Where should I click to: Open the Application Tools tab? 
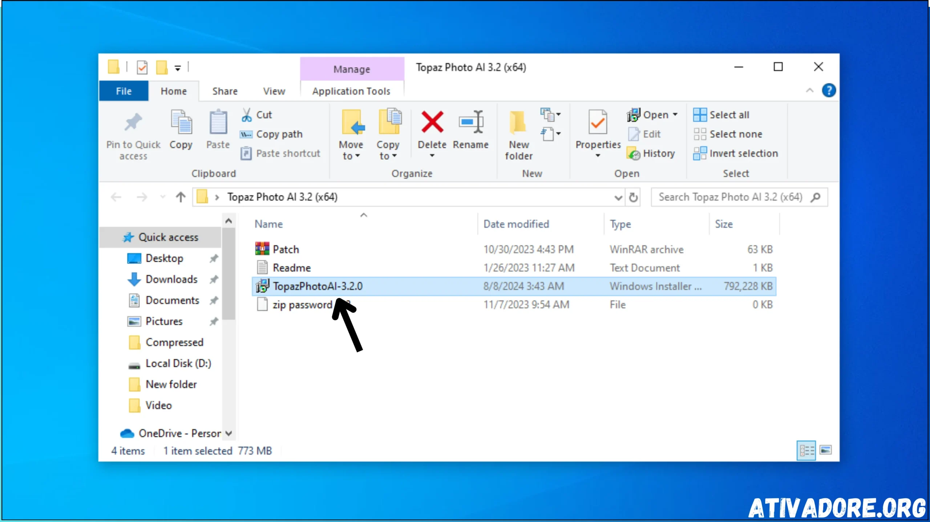pyautogui.click(x=351, y=91)
